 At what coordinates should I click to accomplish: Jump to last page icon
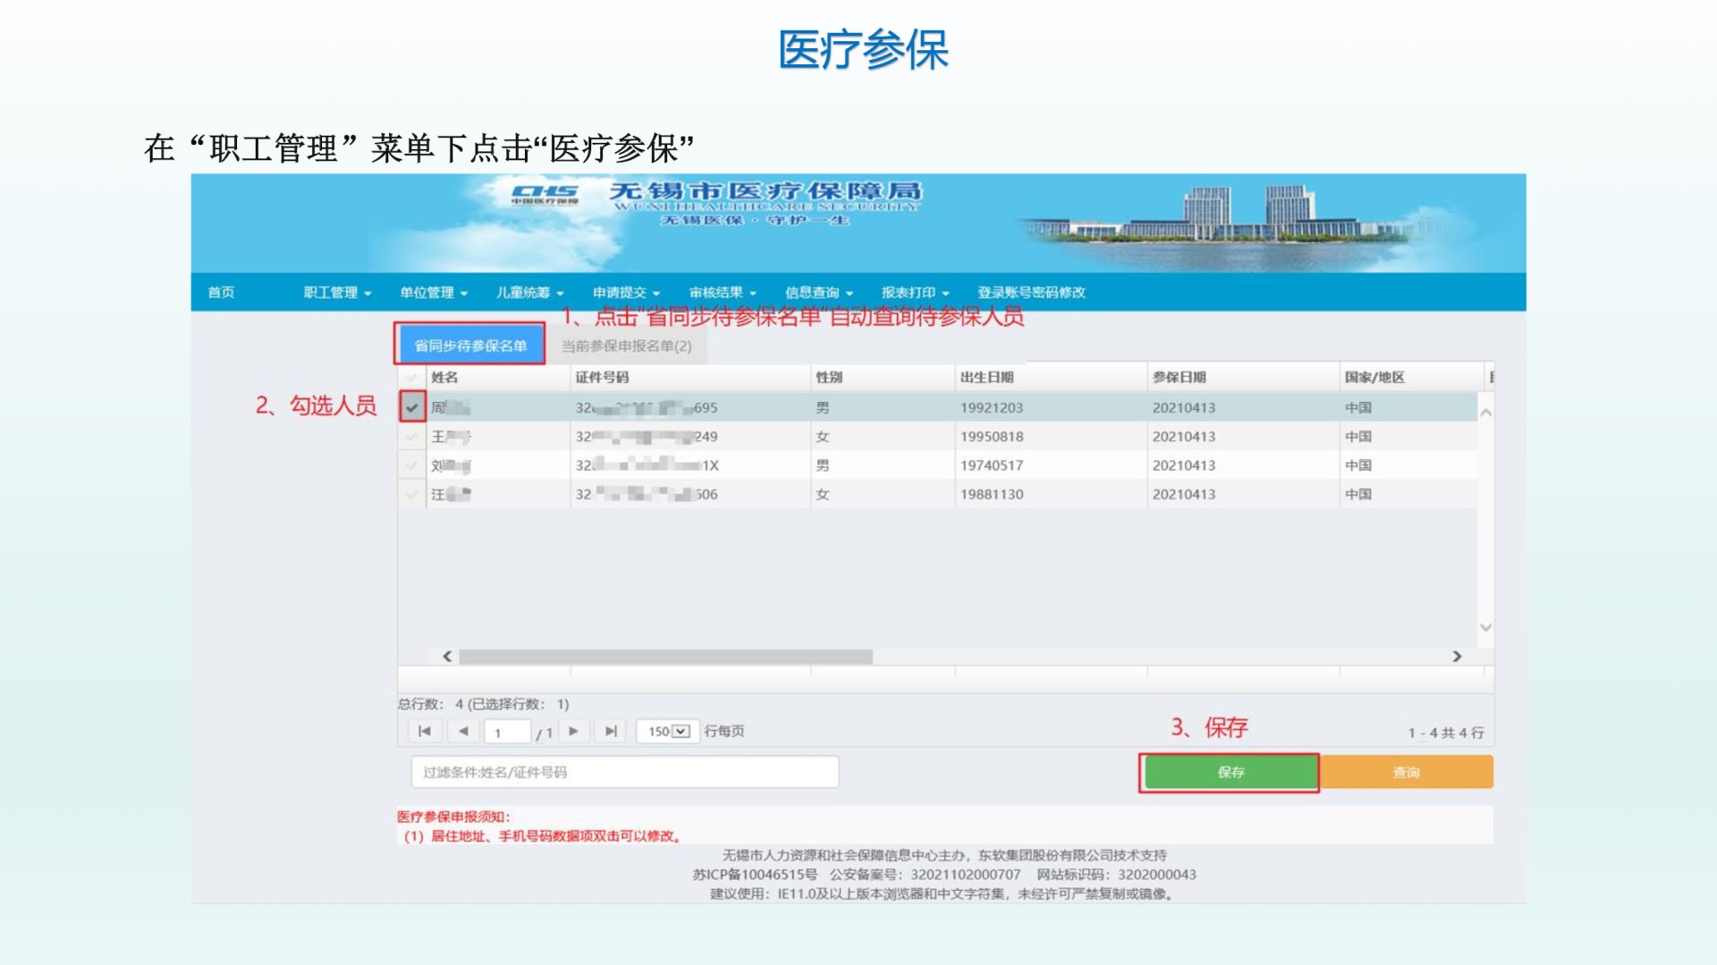pos(611,731)
